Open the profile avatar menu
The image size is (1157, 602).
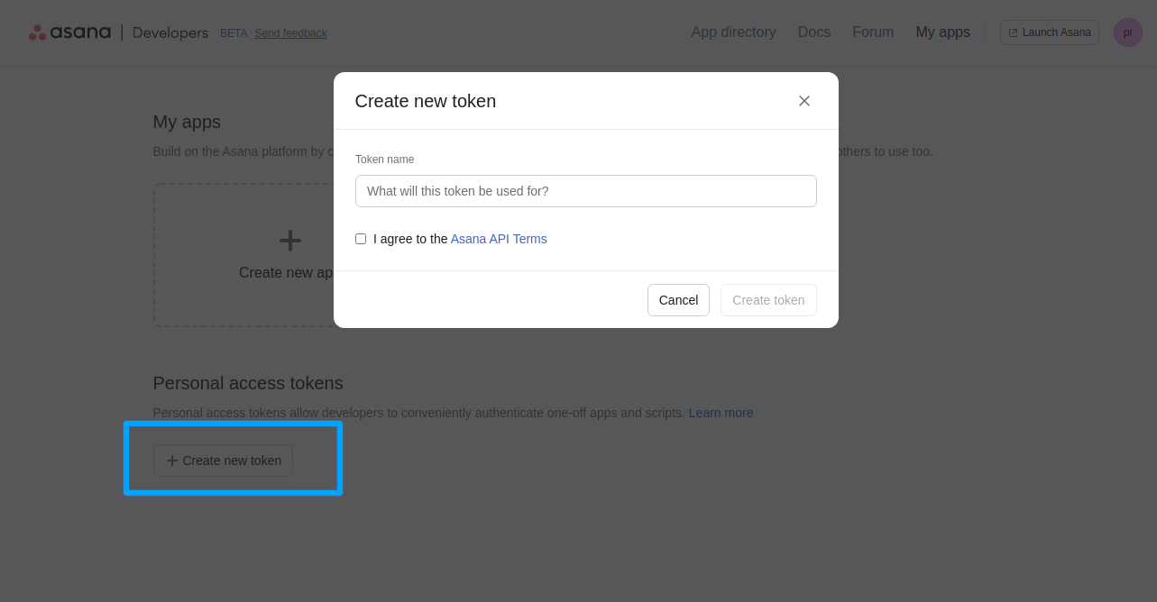[x=1127, y=32]
